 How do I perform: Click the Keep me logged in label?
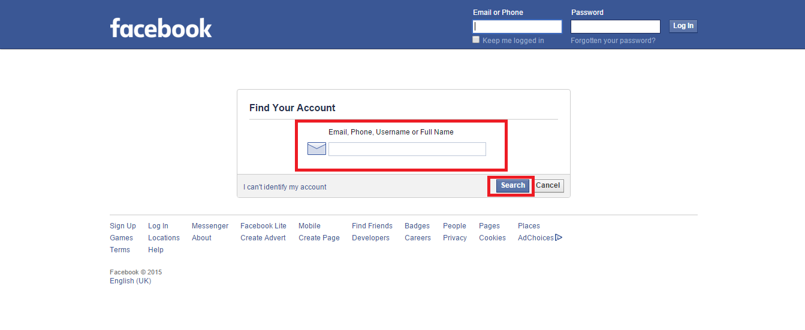(513, 41)
